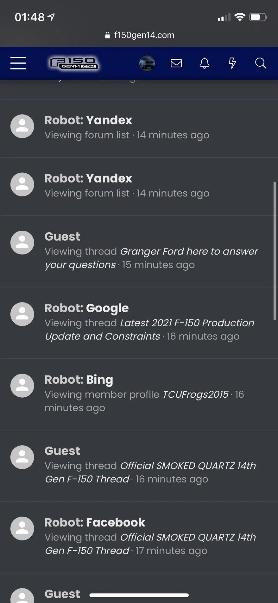Tap the Robot: Bing avatar icon

[x=22, y=385]
